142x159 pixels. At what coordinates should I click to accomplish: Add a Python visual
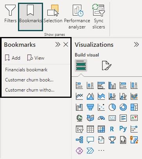[123, 129]
